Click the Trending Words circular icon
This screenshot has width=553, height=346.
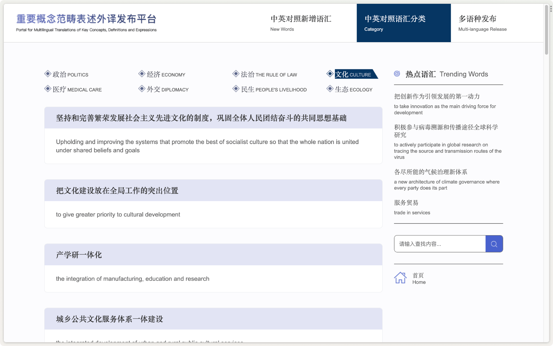pyautogui.click(x=397, y=73)
